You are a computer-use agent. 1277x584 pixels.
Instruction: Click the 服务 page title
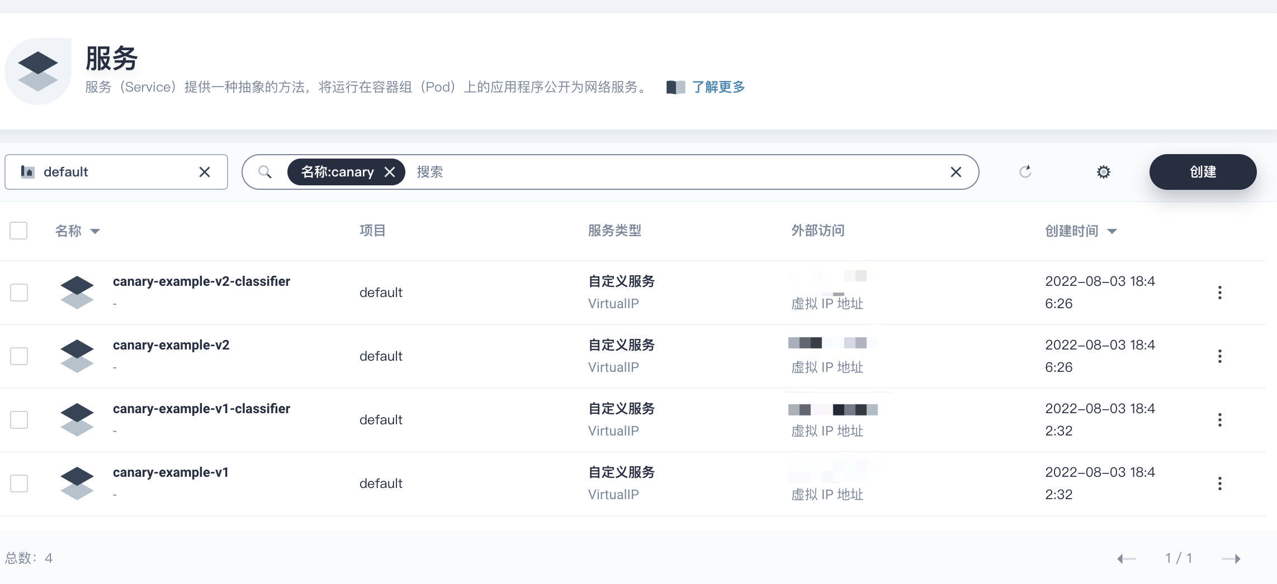click(x=111, y=59)
